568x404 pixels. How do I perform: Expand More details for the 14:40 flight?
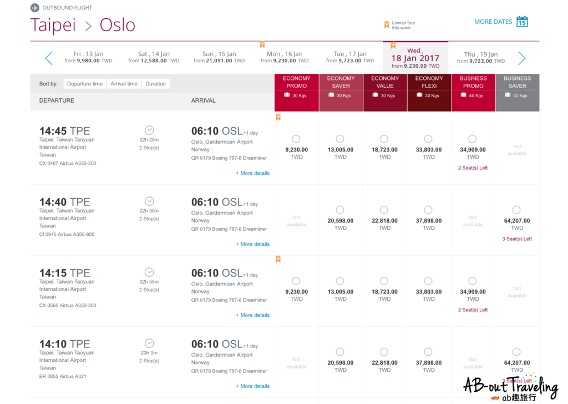pos(252,244)
